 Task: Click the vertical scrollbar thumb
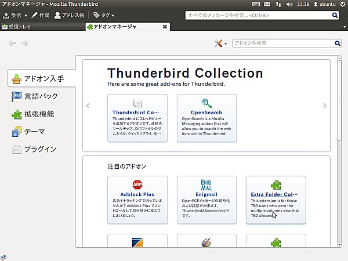339,100
